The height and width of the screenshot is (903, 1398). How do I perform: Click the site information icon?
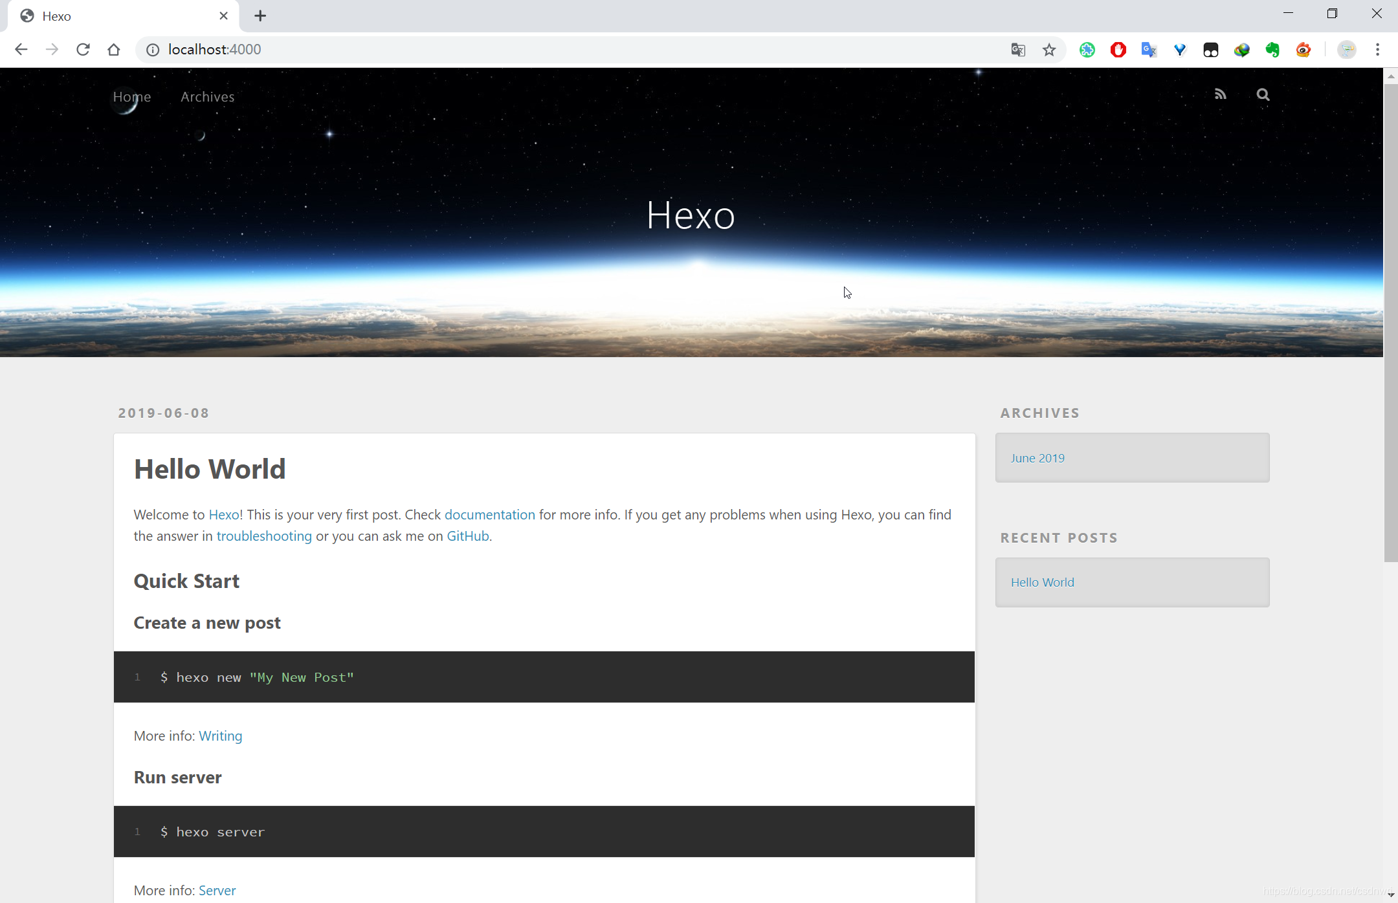[153, 50]
